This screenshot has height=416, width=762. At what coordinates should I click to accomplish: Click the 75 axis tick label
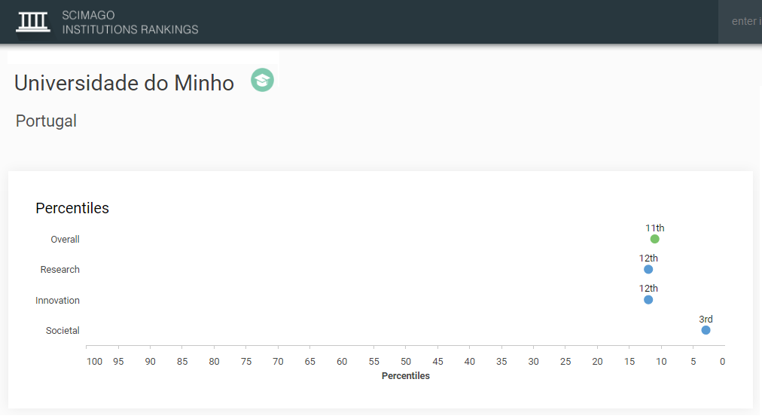point(246,362)
